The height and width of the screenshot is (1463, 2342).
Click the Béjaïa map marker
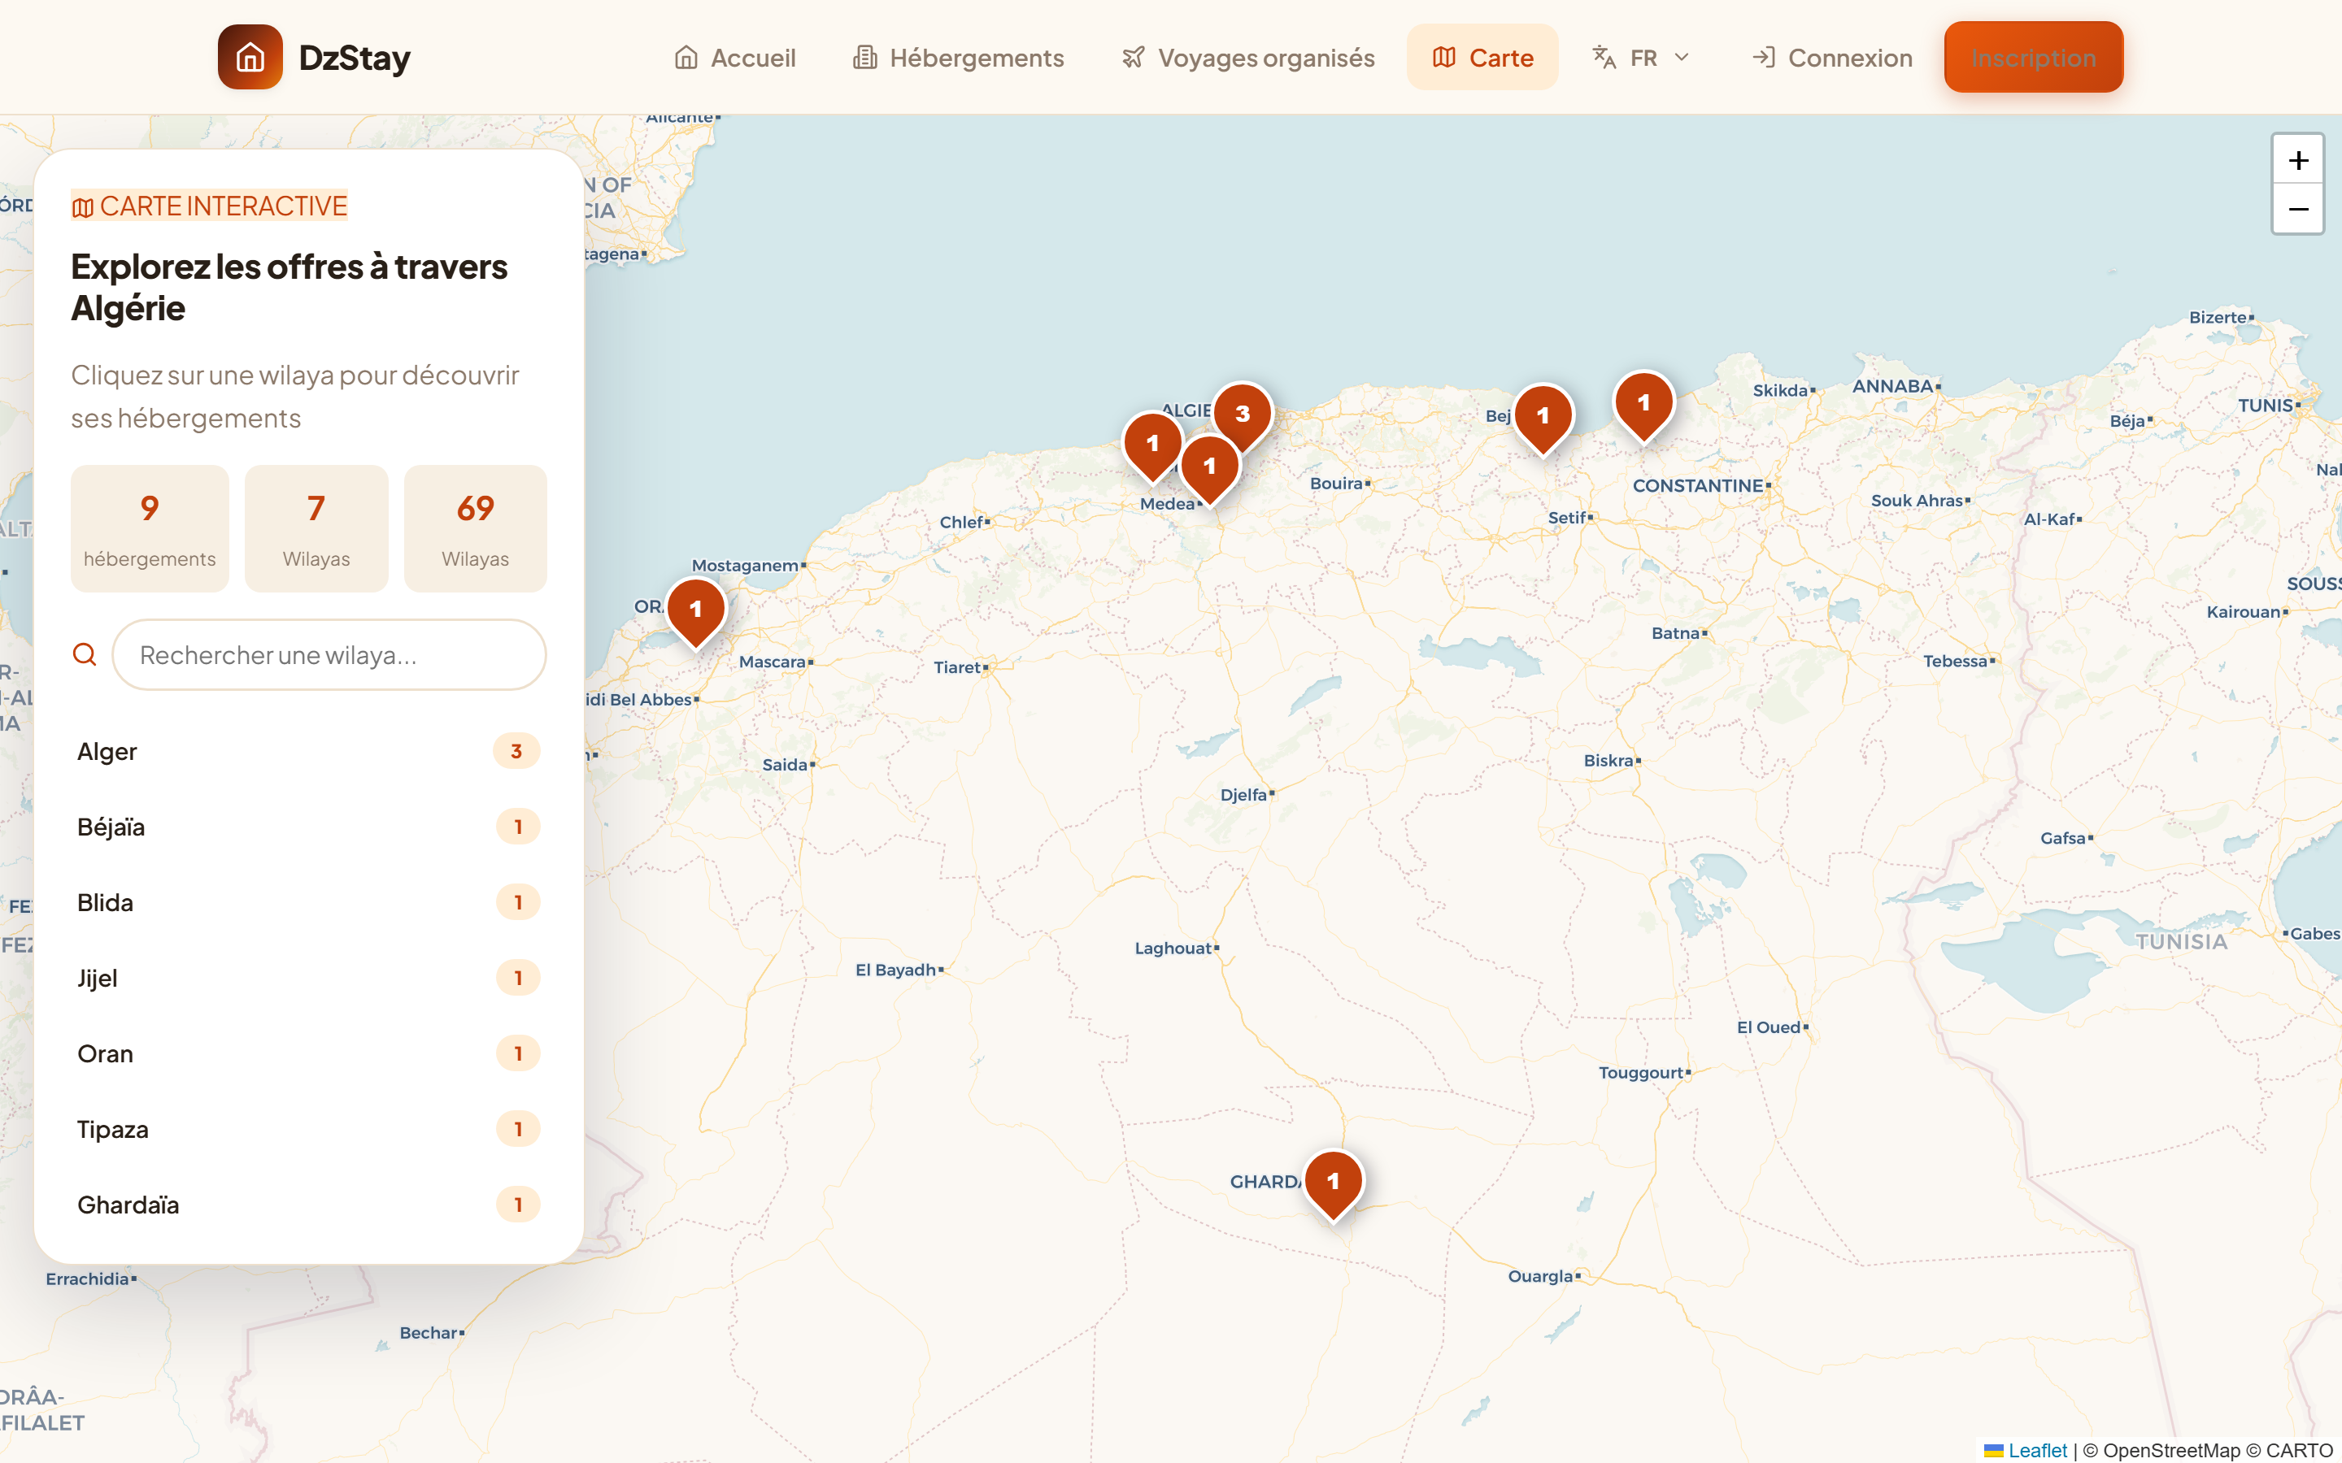(x=1543, y=418)
